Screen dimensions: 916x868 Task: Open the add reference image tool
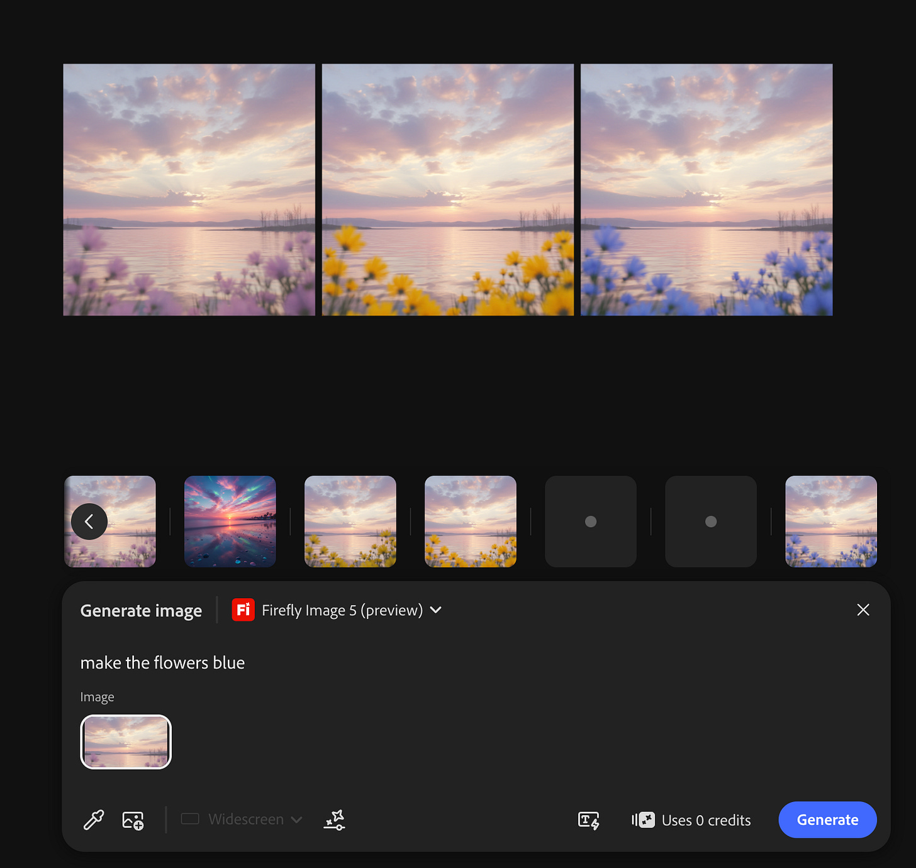tap(133, 820)
